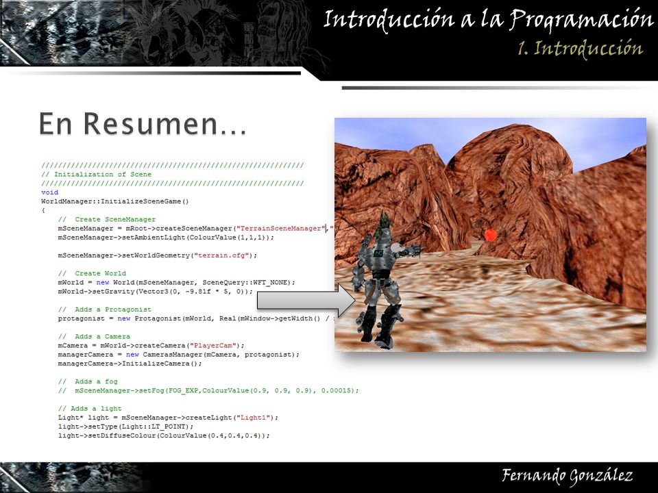The height and width of the screenshot is (493, 658).
Task: Click the commented setFog code line
Action: [x=208, y=391]
